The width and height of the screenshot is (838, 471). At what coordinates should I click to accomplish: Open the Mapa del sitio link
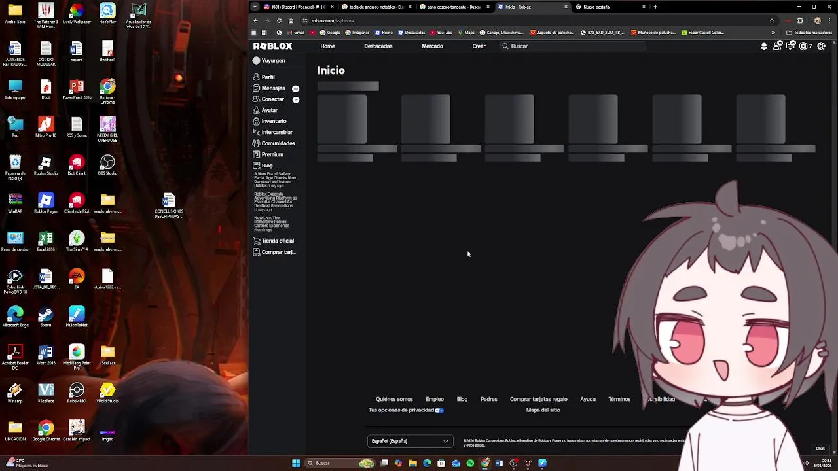(543, 410)
